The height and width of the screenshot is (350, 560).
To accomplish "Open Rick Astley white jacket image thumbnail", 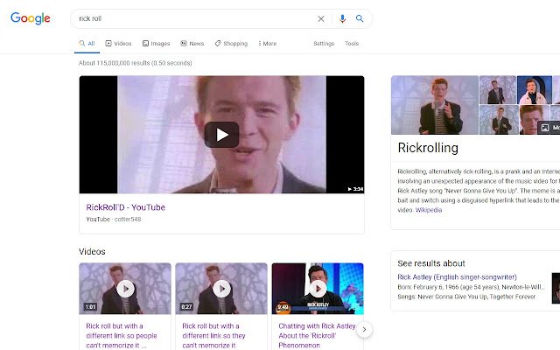I will click(535, 90).
